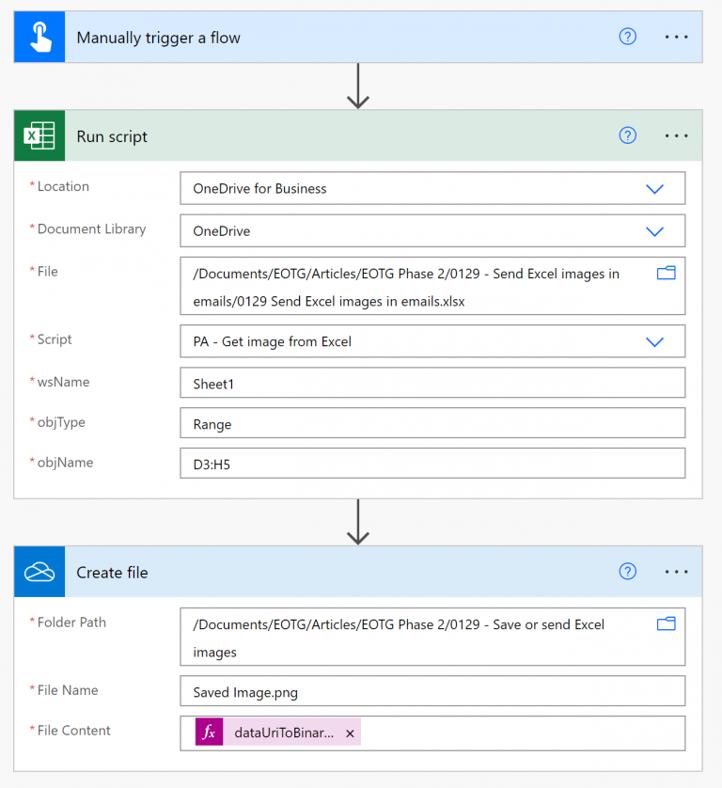
Task: Open help for Create file action
Action: [x=628, y=571]
